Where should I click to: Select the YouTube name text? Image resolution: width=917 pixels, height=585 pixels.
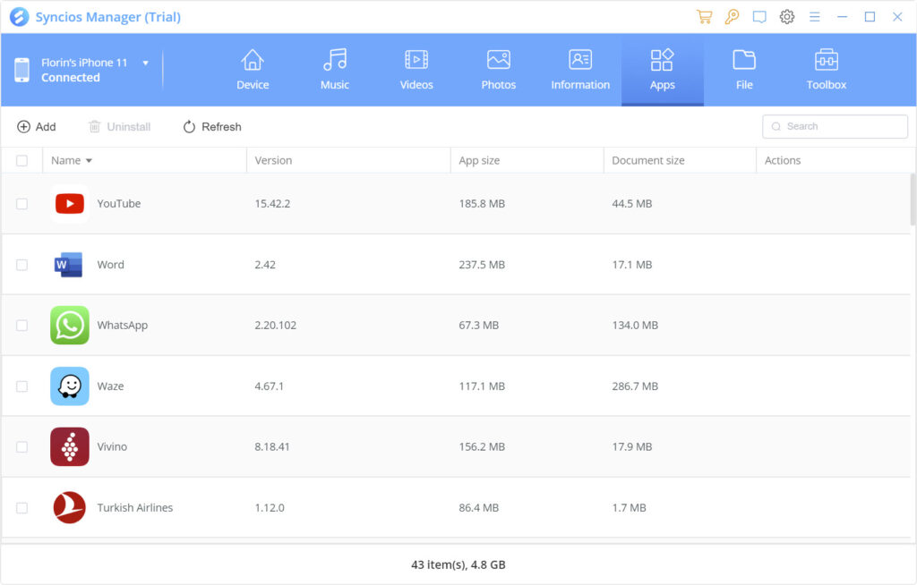click(x=119, y=203)
